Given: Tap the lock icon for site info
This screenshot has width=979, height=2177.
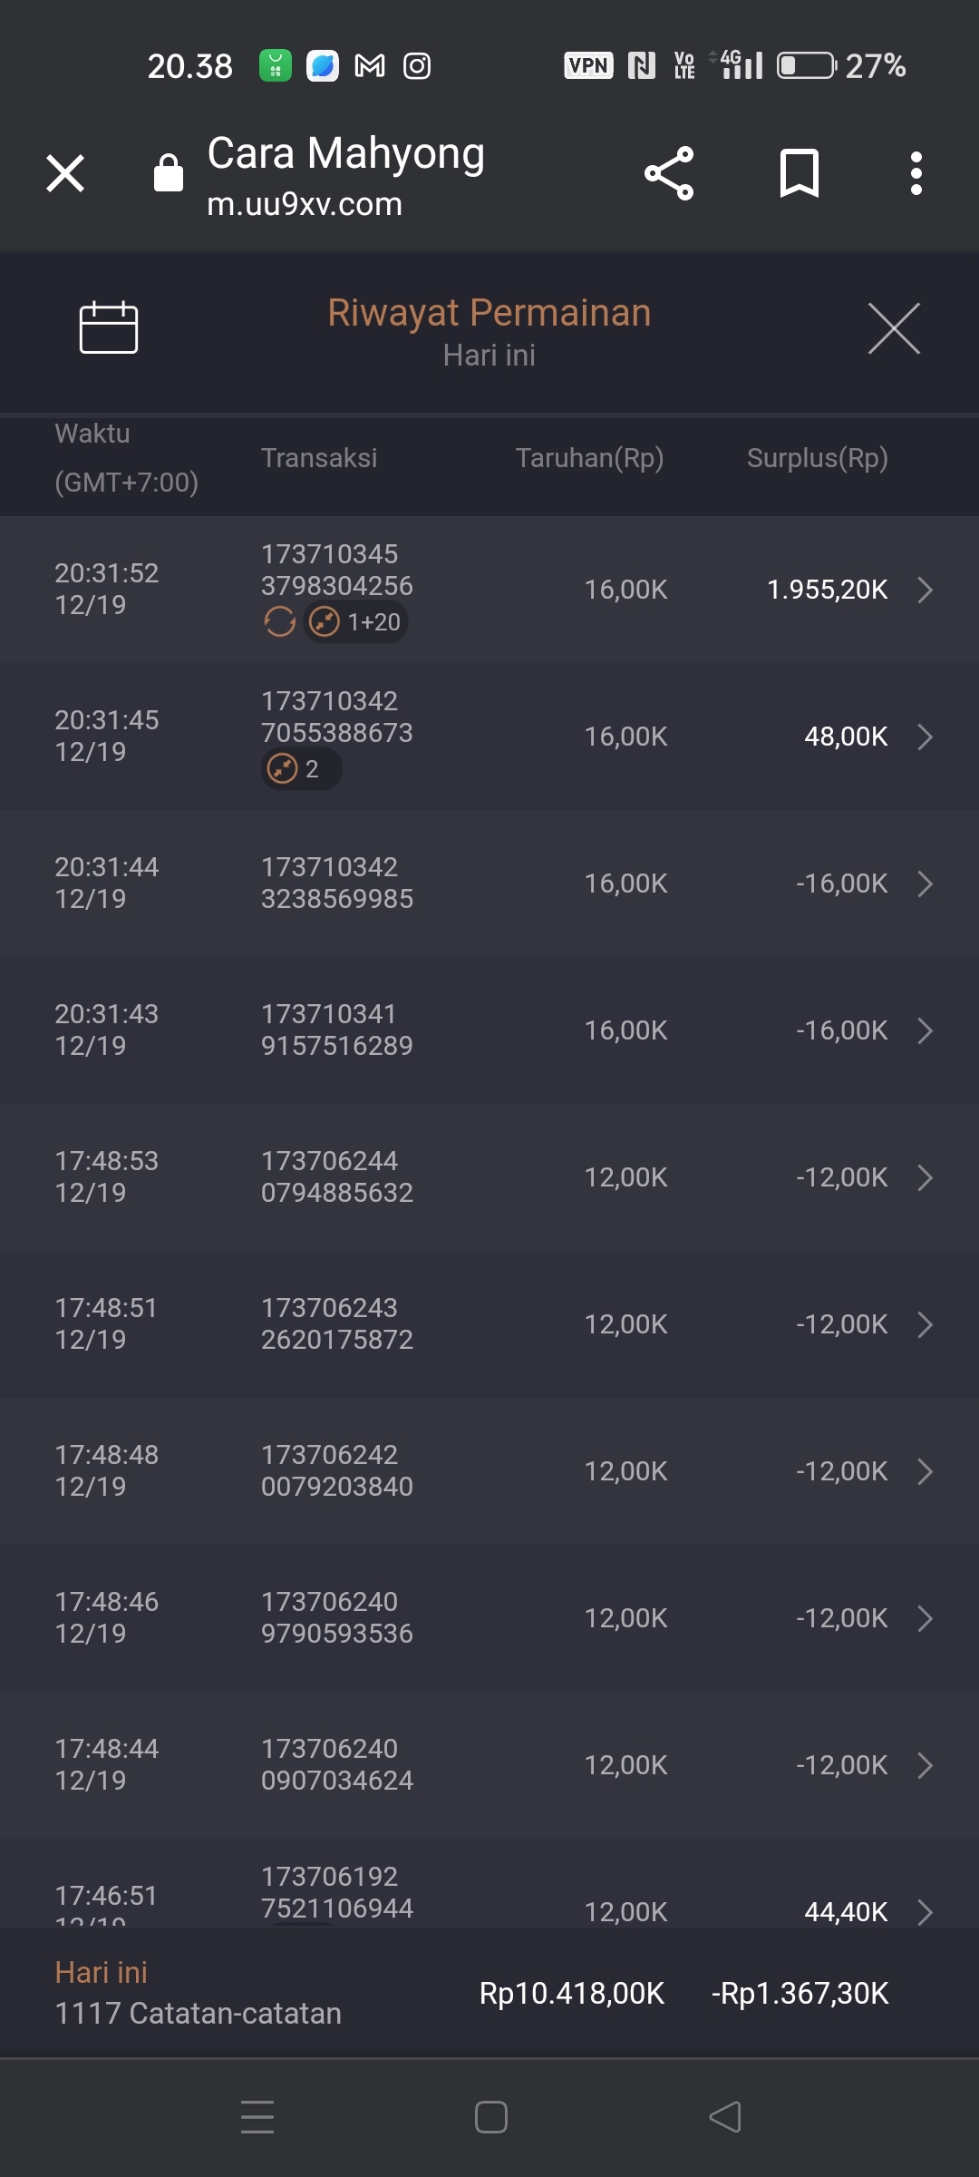Looking at the screenshot, I should [169, 172].
